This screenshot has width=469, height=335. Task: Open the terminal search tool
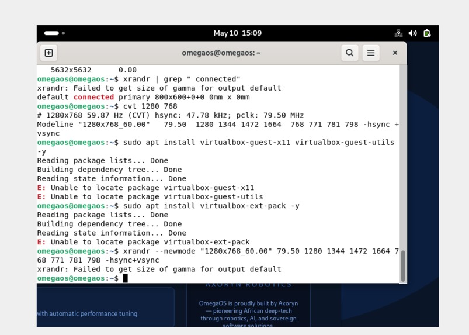coord(350,53)
